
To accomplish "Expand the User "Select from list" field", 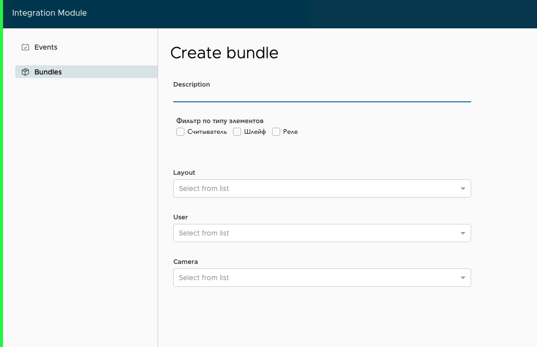I will (x=314, y=233).
